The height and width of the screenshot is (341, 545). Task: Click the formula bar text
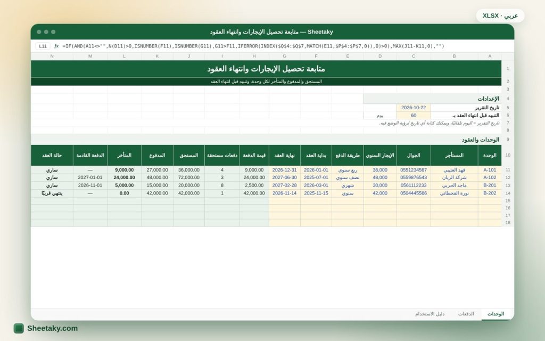point(253,46)
